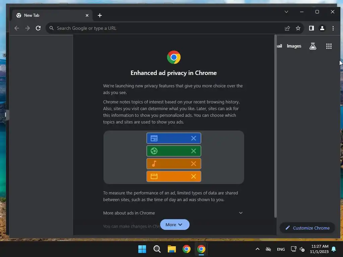Click the green soccer ball topic icon
This screenshot has width=343, height=257.
(x=154, y=151)
